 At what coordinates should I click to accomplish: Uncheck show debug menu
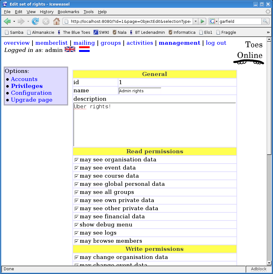(76, 225)
